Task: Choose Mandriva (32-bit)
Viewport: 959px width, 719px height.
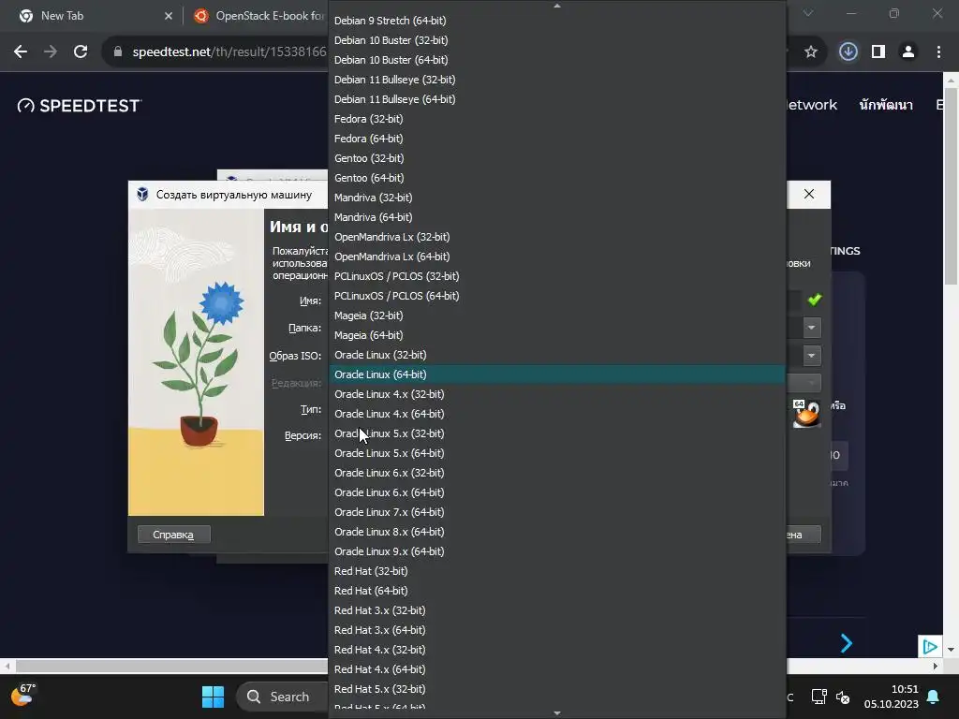Action: click(557, 197)
